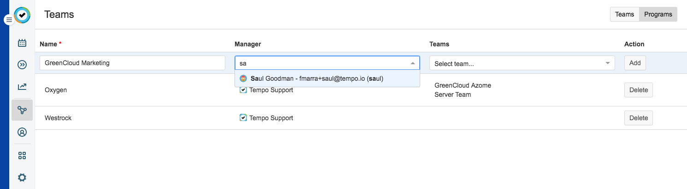
Task: Open the apps grid icon
Action: pos(22,156)
